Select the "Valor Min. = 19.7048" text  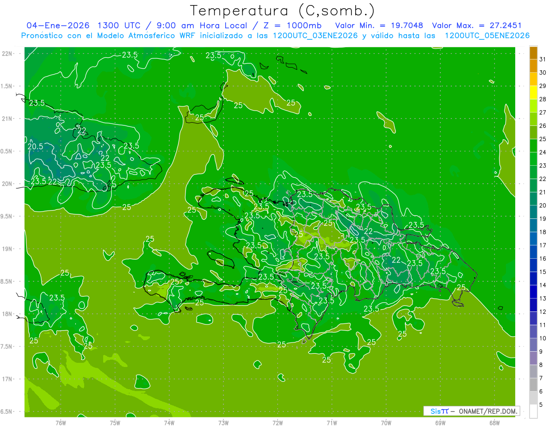coord(379,25)
